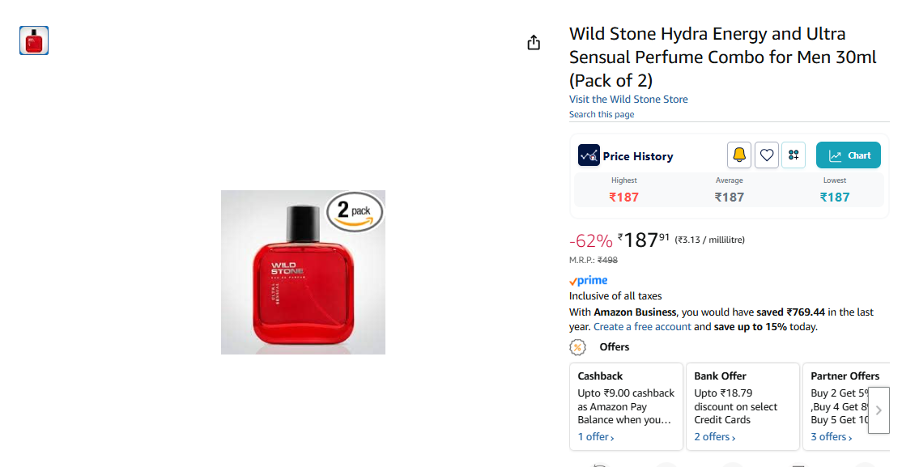Image resolution: width=902 pixels, height=467 pixels.
Task: Click the Prime logo
Action: [589, 281]
